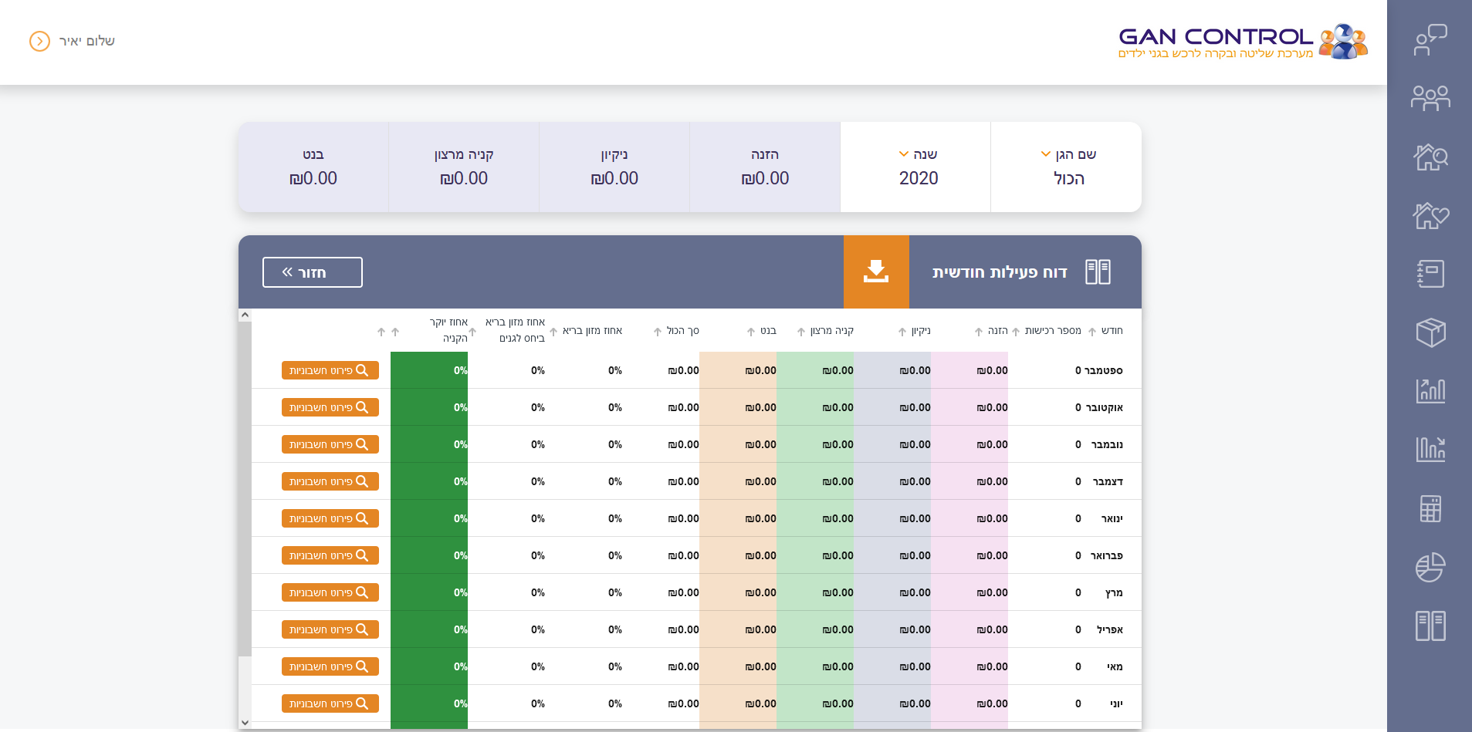Click the green 0% cell in ינואר row
This screenshot has height=732, width=1472.
429,518
